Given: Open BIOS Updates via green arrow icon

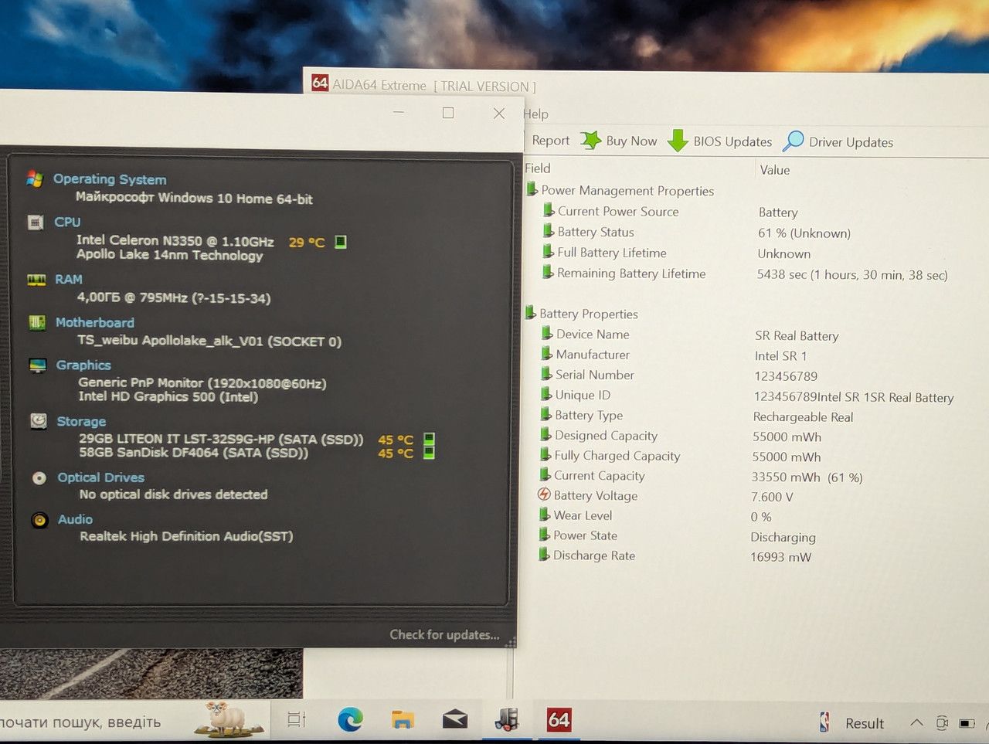Looking at the screenshot, I should coord(678,141).
